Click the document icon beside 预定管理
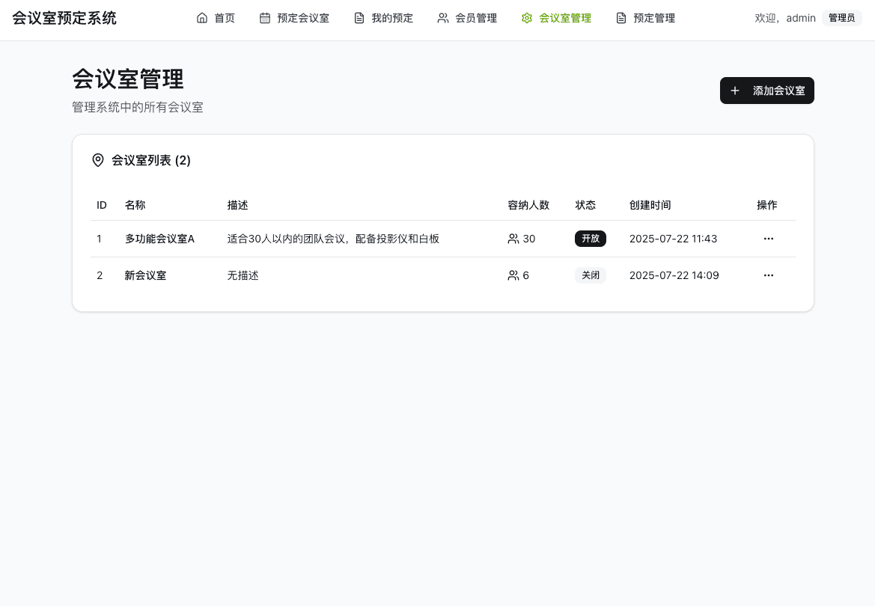Screen dimensions: 875x606 coord(621,18)
